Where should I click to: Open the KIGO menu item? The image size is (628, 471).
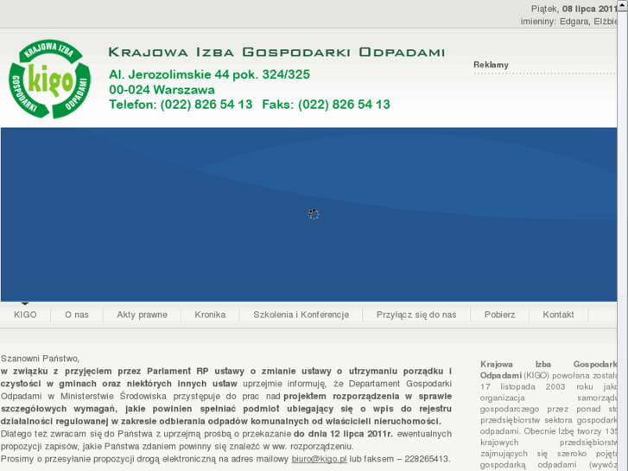click(x=25, y=315)
